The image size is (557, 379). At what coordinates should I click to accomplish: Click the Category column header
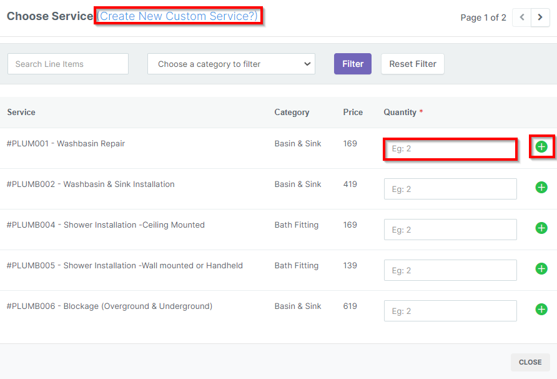pyautogui.click(x=292, y=113)
